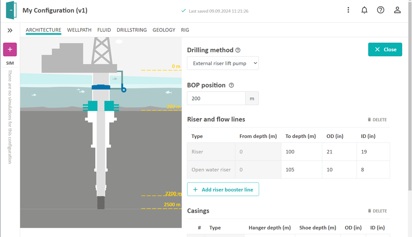This screenshot has width=412, height=237.
Task: Select the FLUID tab
Action: click(x=104, y=30)
